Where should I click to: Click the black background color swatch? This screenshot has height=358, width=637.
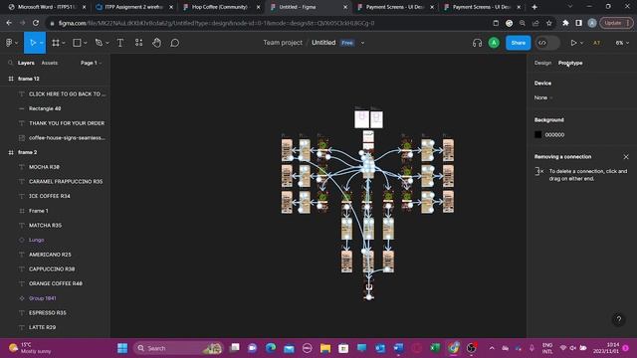click(537, 135)
